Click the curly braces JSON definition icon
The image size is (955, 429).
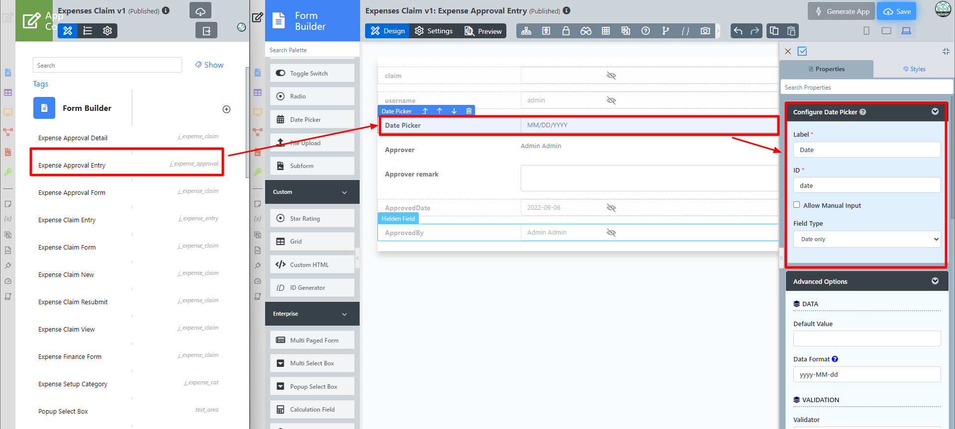[x=685, y=31]
